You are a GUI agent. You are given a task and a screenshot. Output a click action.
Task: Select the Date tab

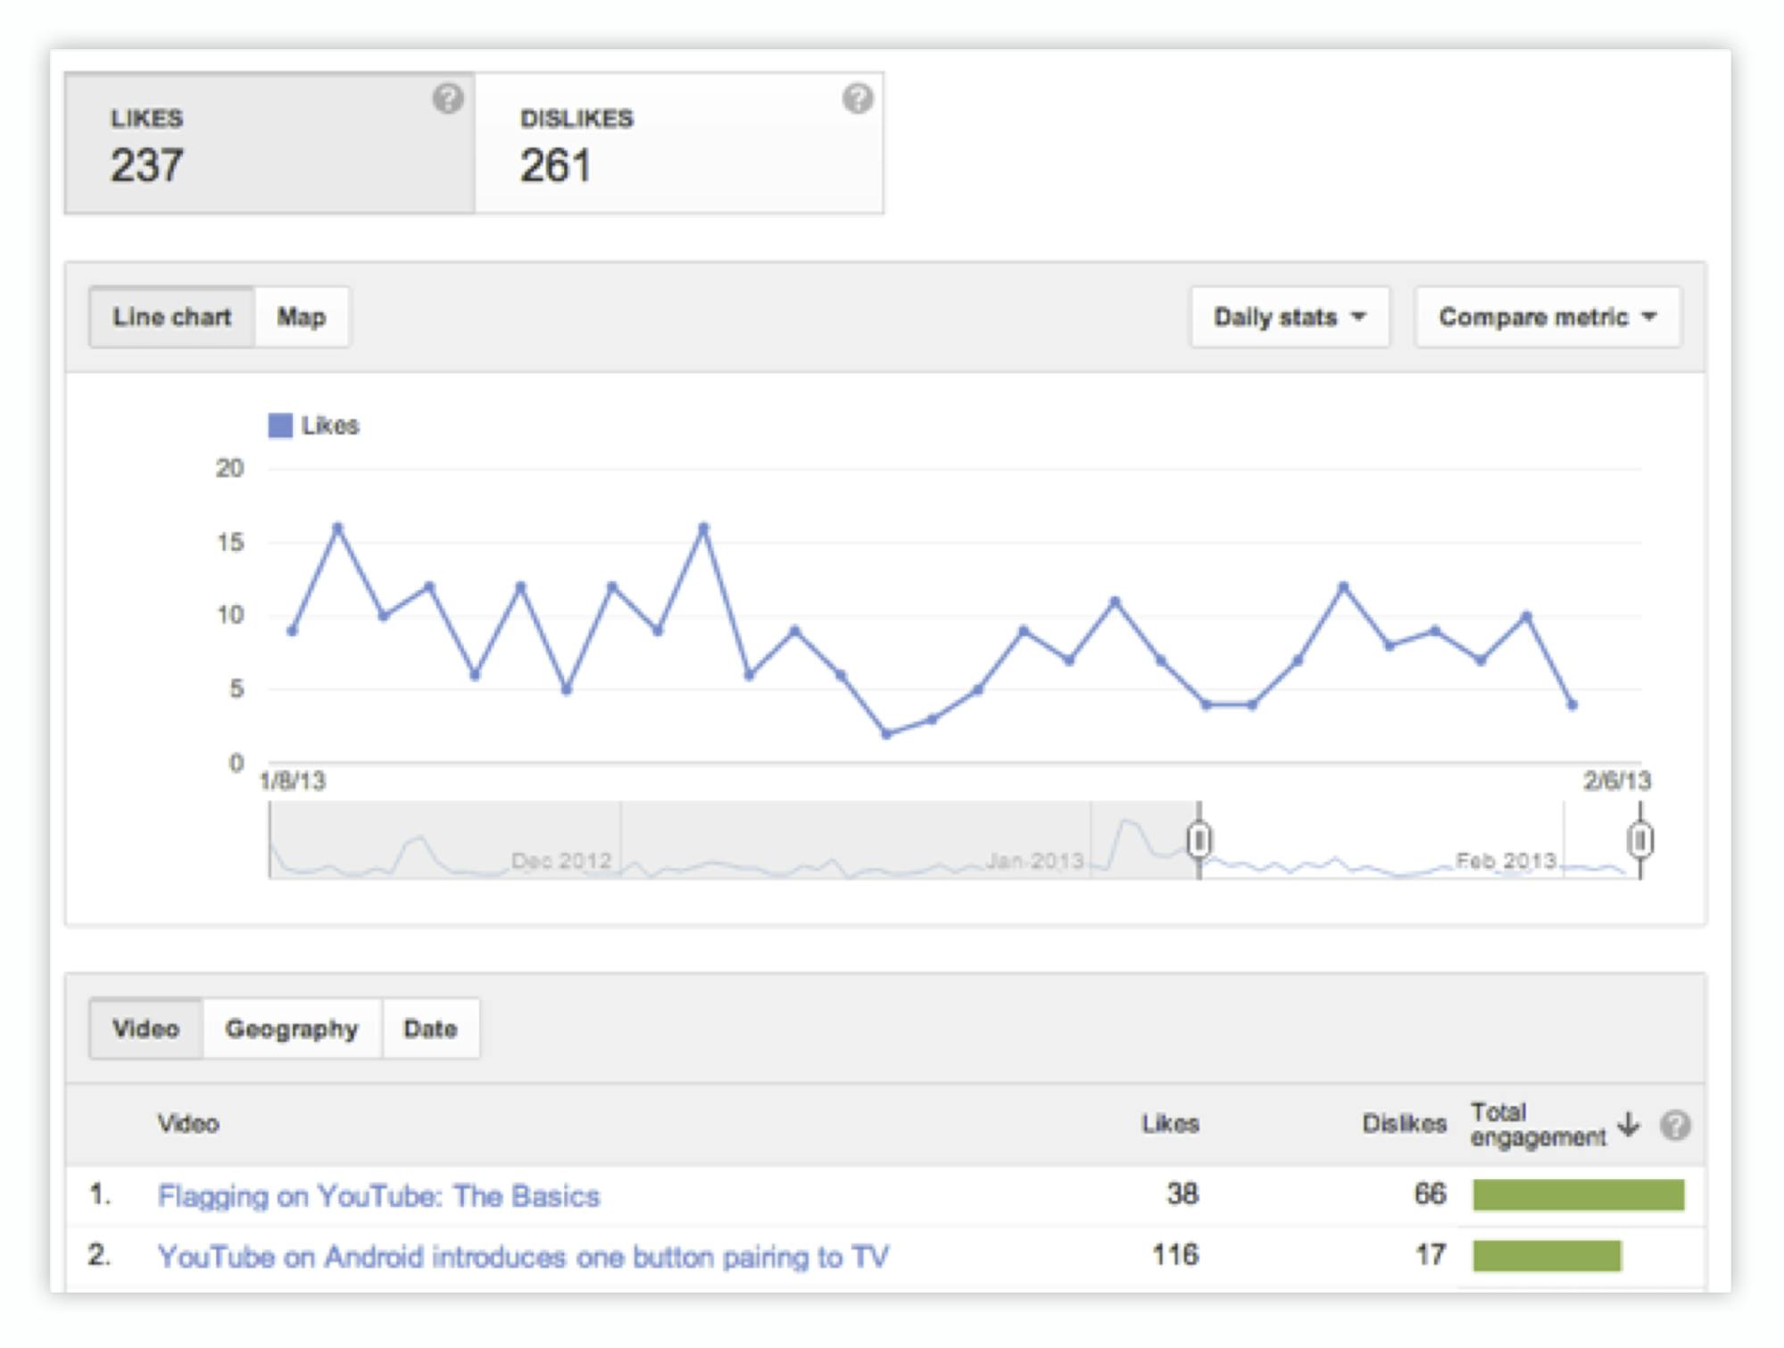430,1028
